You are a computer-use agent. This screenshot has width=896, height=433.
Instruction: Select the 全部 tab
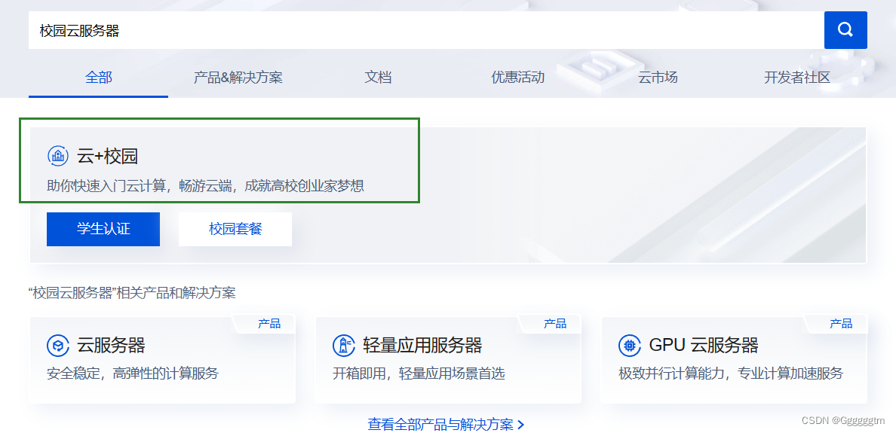tap(98, 78)
